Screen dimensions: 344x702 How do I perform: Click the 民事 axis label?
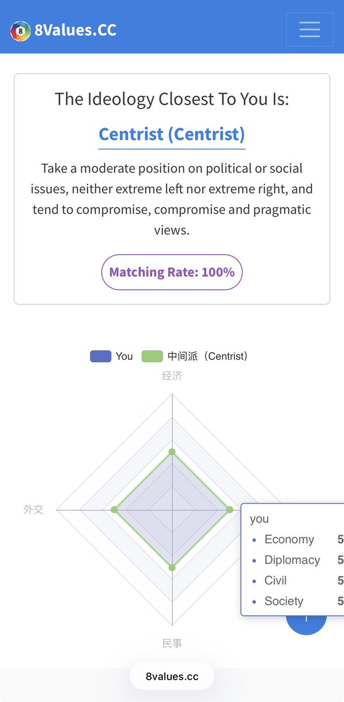(x=172, y=643)
